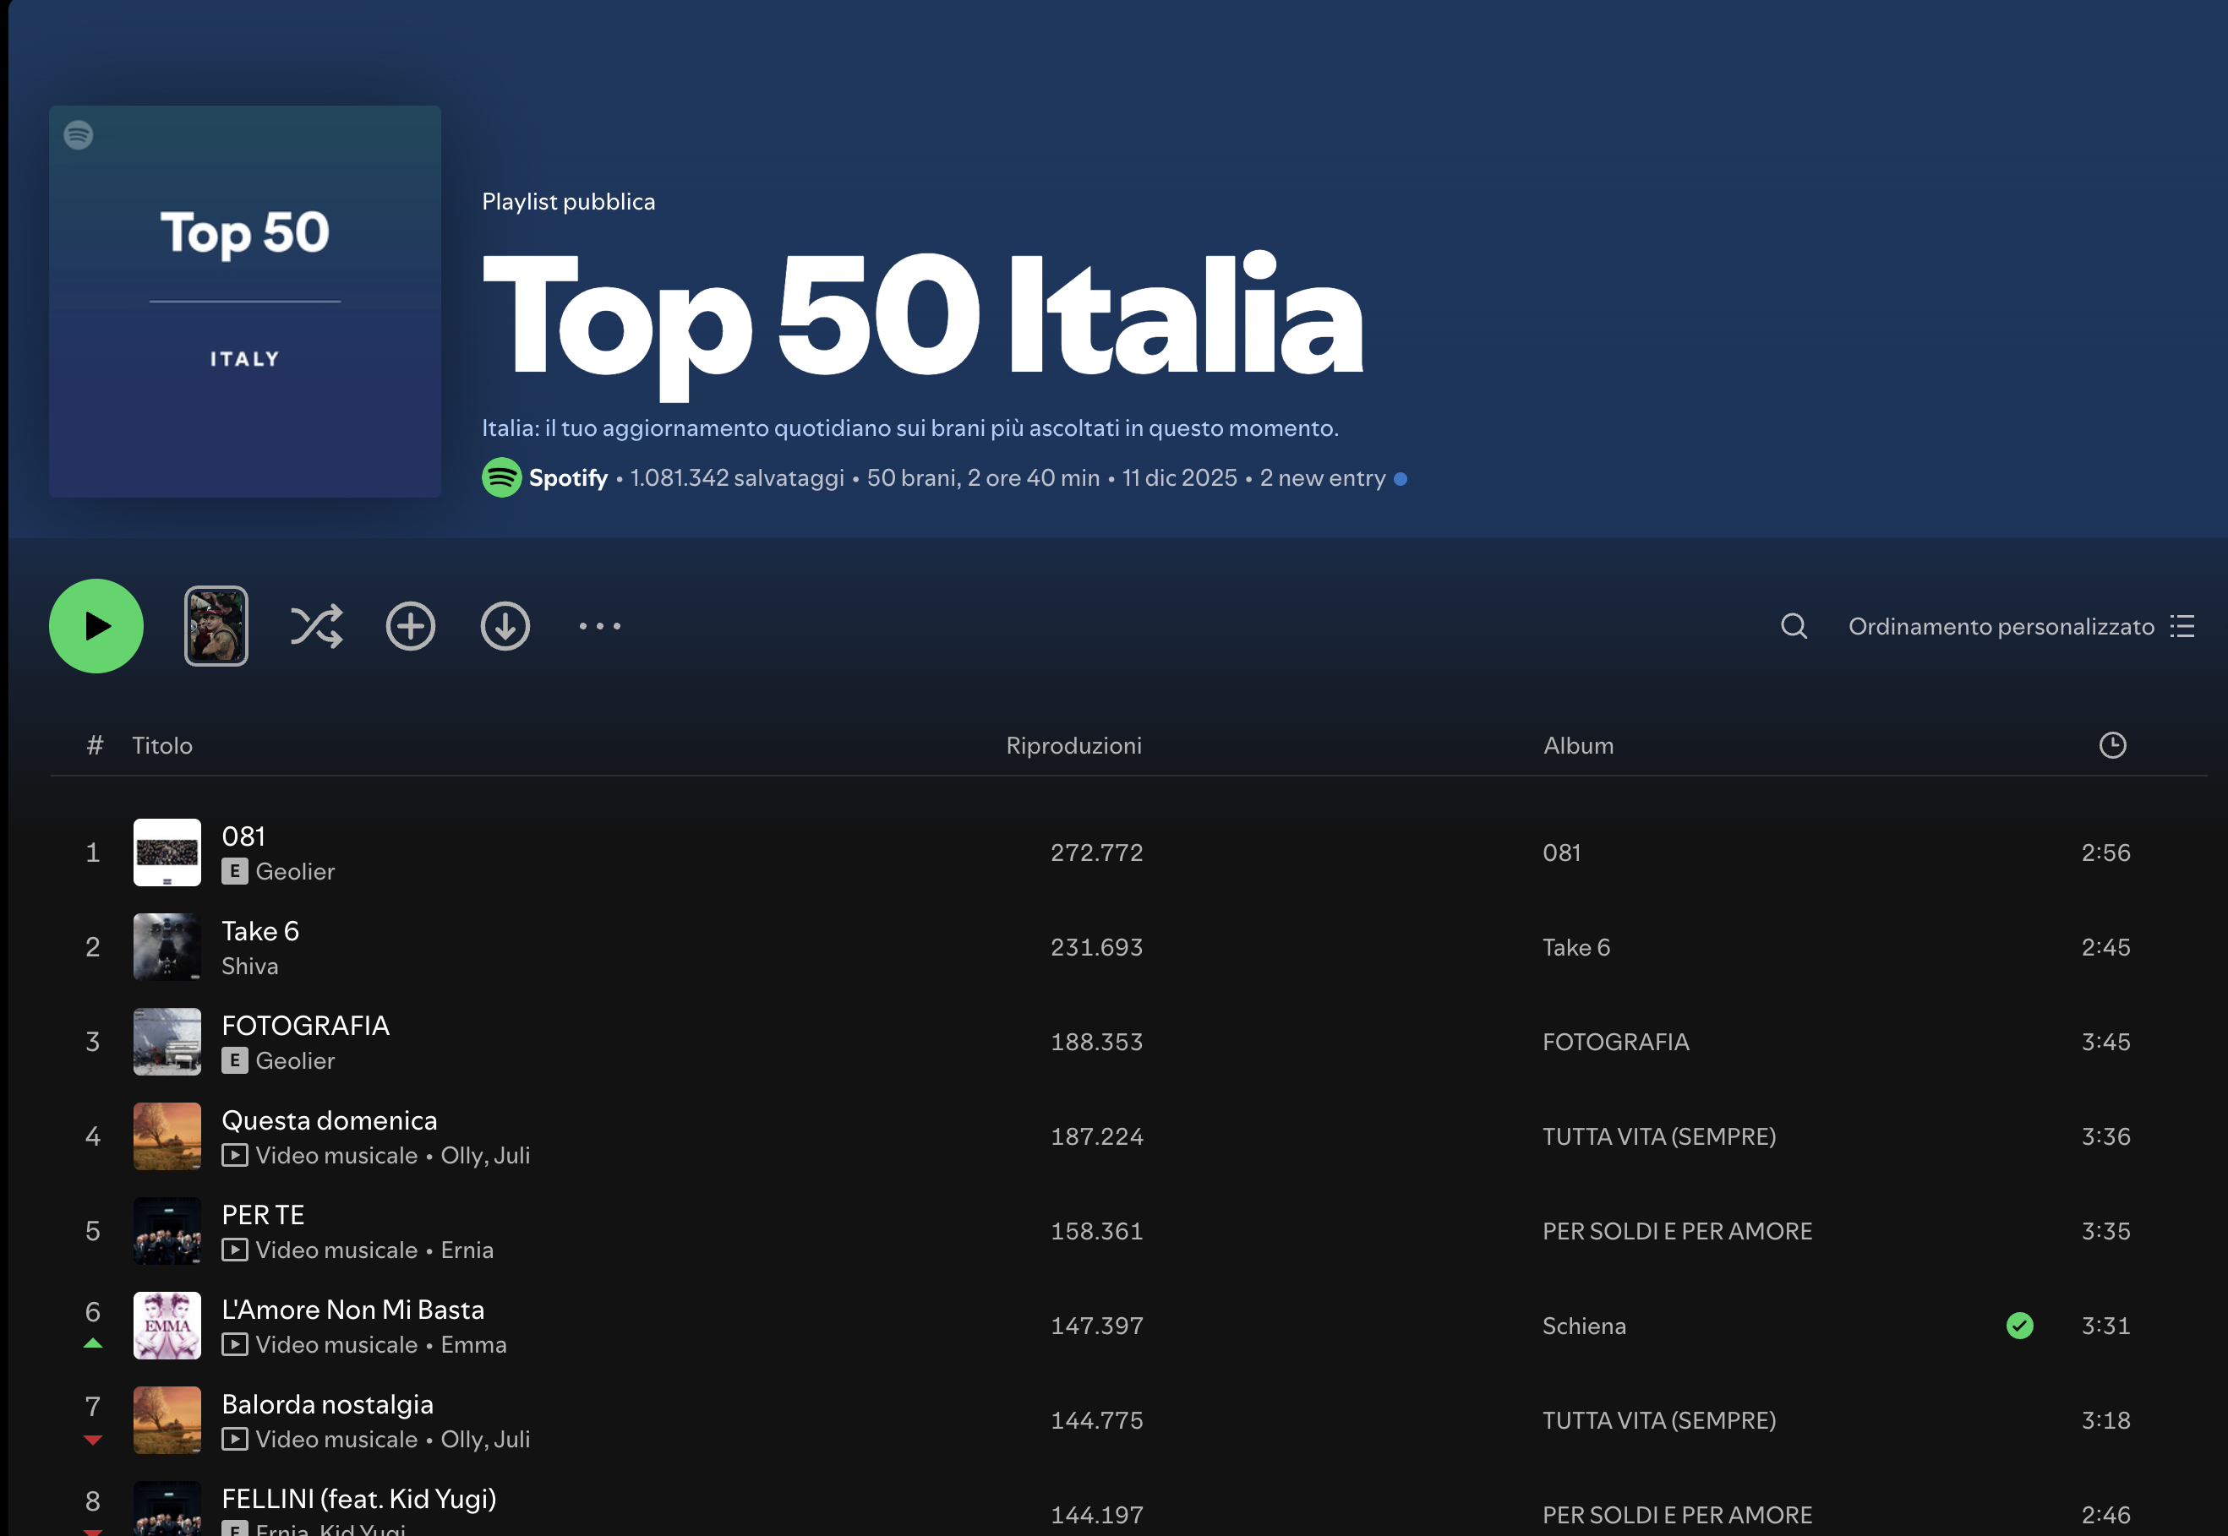The height and width of the screenshot is (1536, 2228).
Task: Toggle saved checkmark on L'Amore Non Mi Basta
Action: point(2020,1326)
